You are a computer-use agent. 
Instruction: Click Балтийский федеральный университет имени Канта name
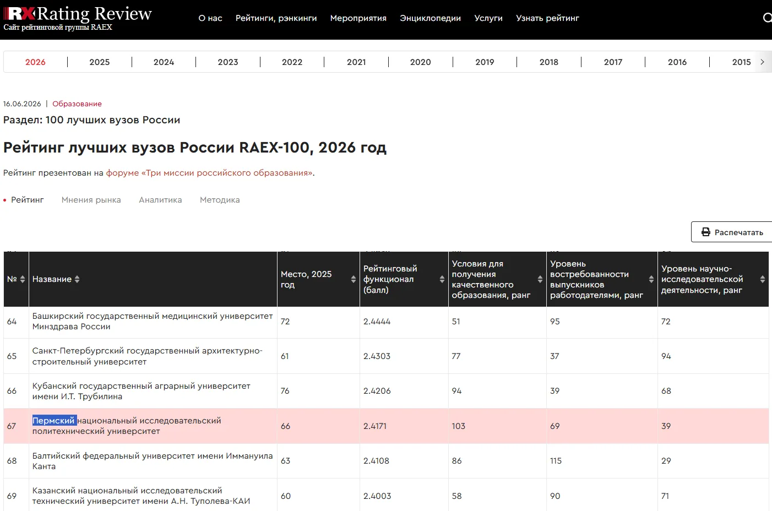153,461
